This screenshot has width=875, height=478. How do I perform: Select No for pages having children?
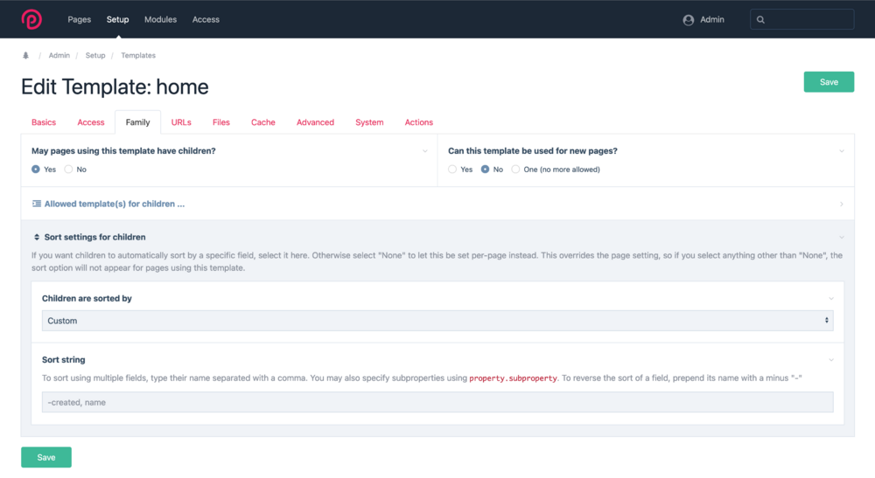pyautogui.click(x=68, y=170)
